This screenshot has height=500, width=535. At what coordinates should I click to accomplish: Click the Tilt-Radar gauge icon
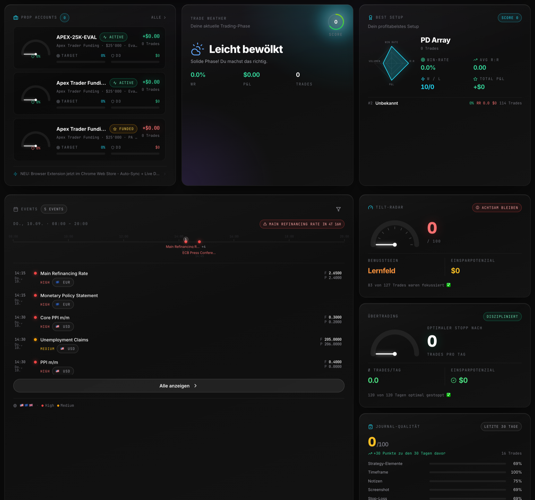click(370, 208)
